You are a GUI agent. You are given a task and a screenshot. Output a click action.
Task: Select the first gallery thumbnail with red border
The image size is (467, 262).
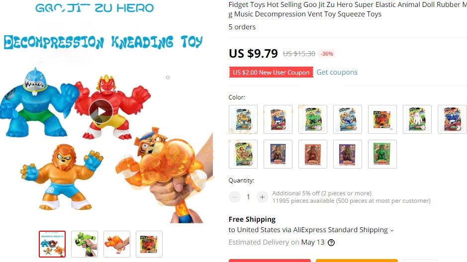coord(52,244)
